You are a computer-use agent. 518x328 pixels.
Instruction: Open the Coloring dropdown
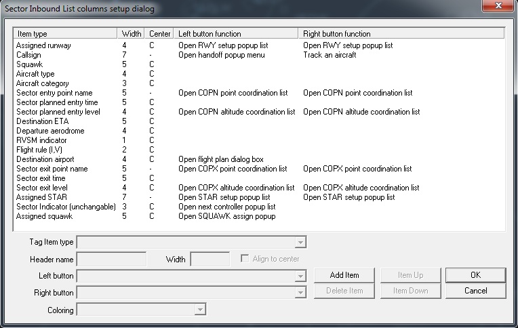coord(200,310)
